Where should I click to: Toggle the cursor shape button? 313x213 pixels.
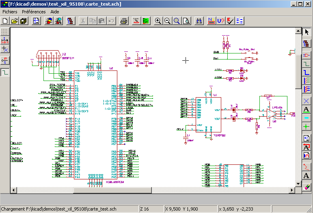(x=5, y=49)
